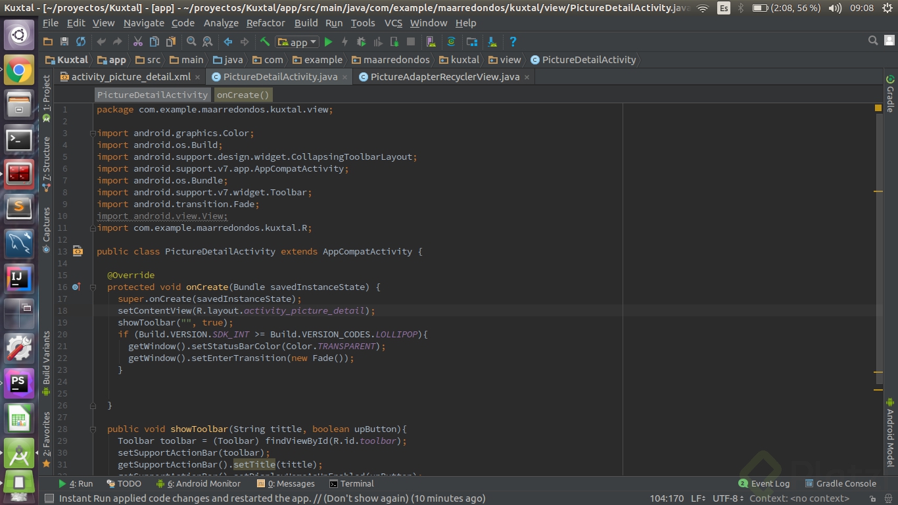
Task: Click the Cut scissors icon
Action: point(138,42)
